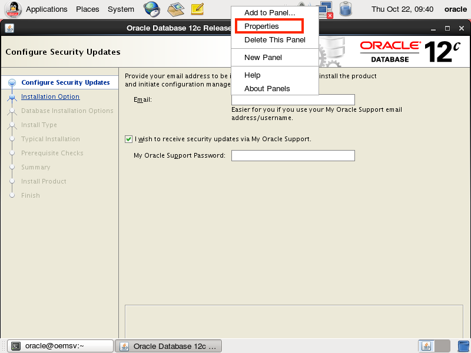Open the battery power indicator icon
The width and height of the screenshot is (471, 353).
tap(346, 9)
